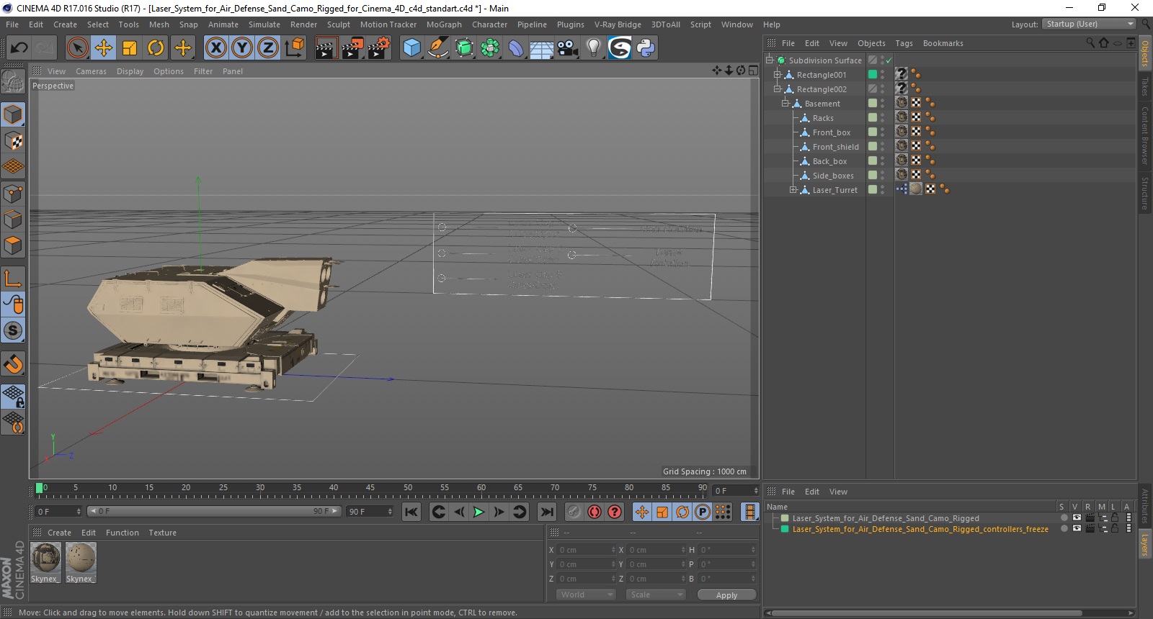The height and width of the screenshot is (619, 1153).
Task: Open the MoGraph menu
Action: pos(444,24)
